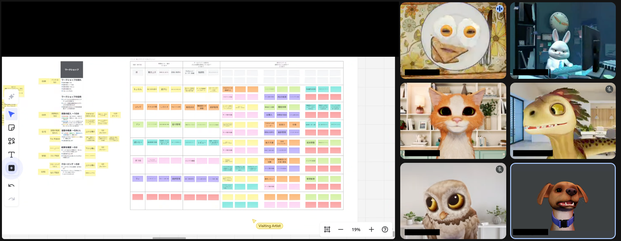Open the AI sparkle tool in toolbar
621x241 pixels.
tap(11, 97)
